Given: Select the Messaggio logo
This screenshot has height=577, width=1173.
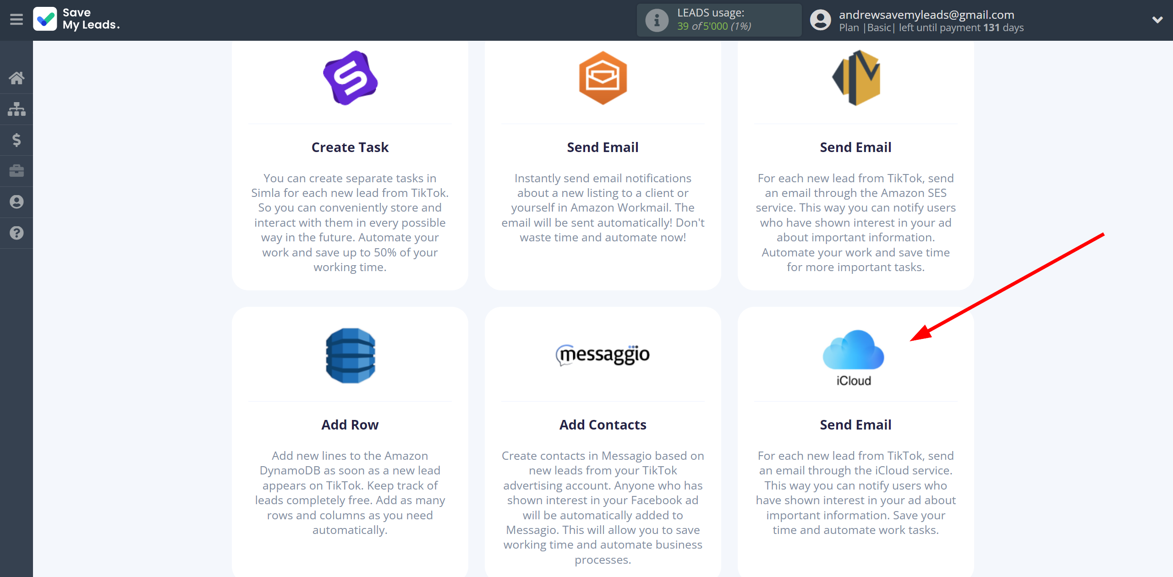Looking at the screenshot, I should [603, 355].
